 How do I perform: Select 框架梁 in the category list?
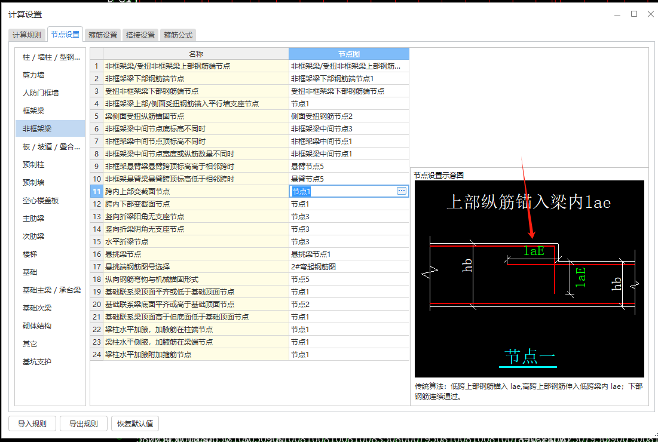click(x=50, y=110)
